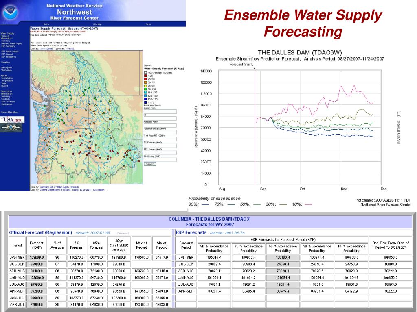Click the small (Description) link beside Official Forecast

pyautogui.click(x=123, y=233)
